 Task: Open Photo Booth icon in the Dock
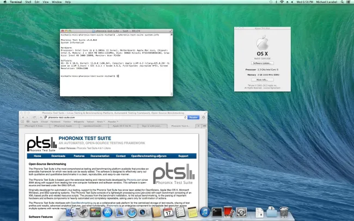tap(229, 212)
